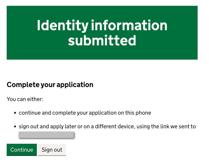This screenshot has width=209, height=162.
Task: Select the grey Sign out button
Action: pos(52,150)
